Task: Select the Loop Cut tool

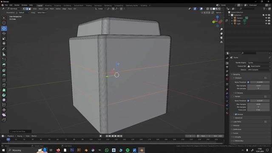Action: [x=4, y=80]
